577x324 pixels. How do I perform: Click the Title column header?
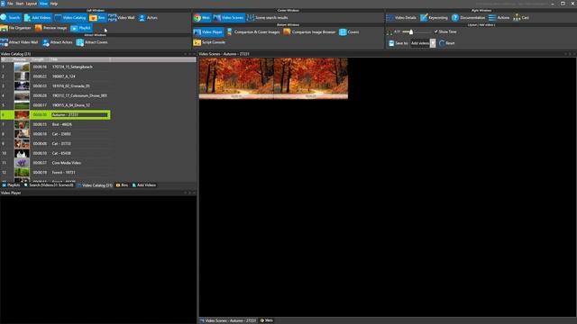pos(80,59)
